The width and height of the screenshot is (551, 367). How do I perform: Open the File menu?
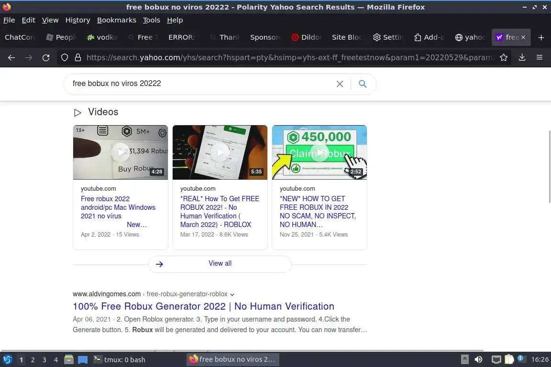coord(9,20)
